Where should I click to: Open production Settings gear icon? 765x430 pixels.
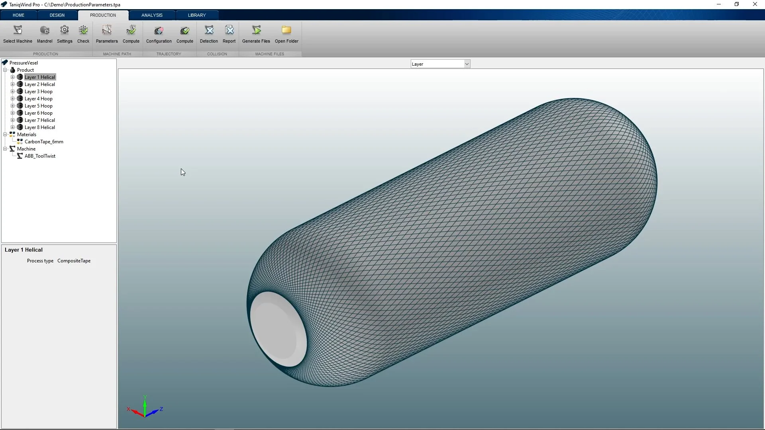point(65,31)
